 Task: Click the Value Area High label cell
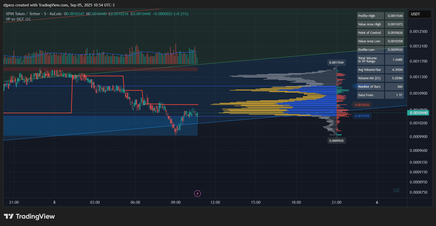click(370, 24)
